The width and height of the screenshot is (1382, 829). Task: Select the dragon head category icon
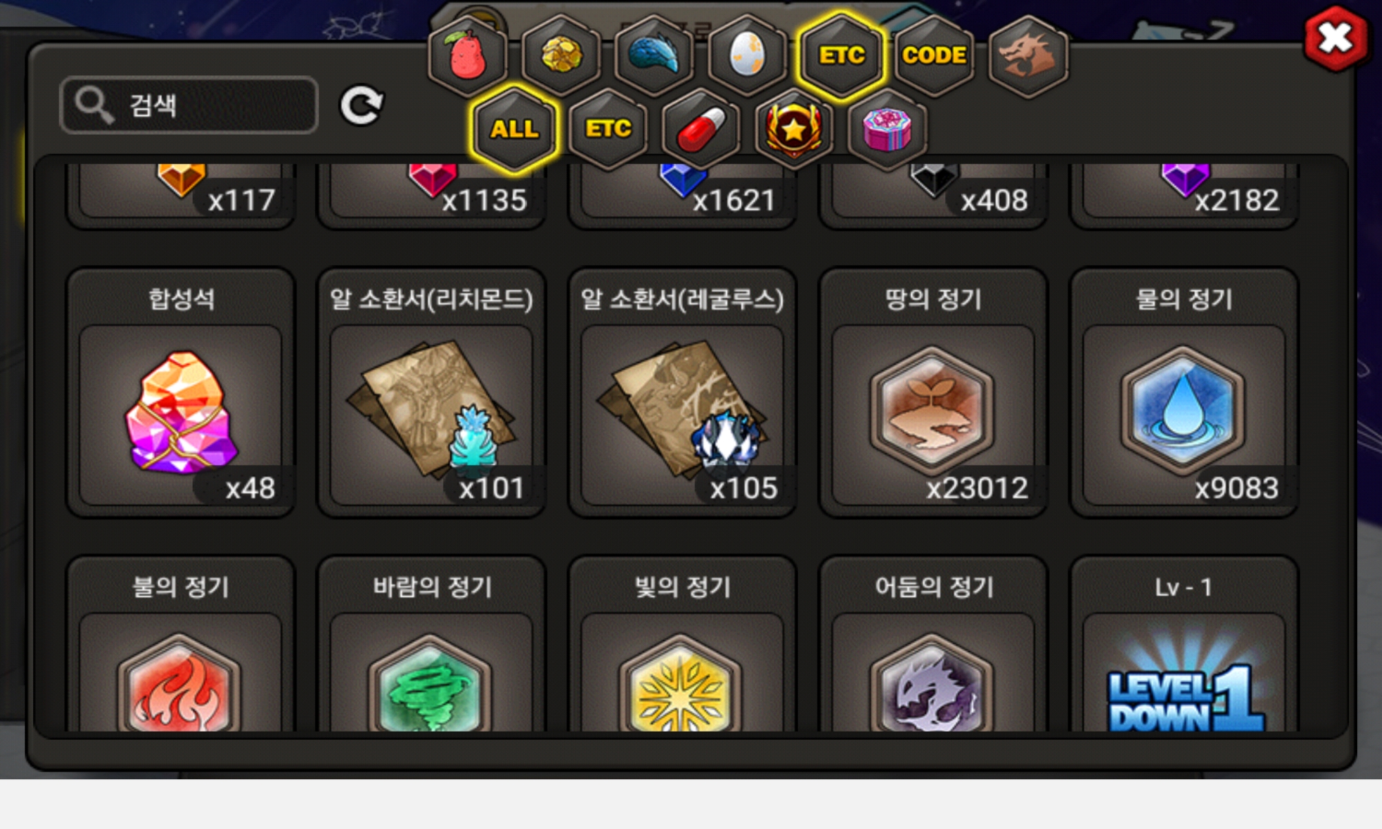point(1028,55)
